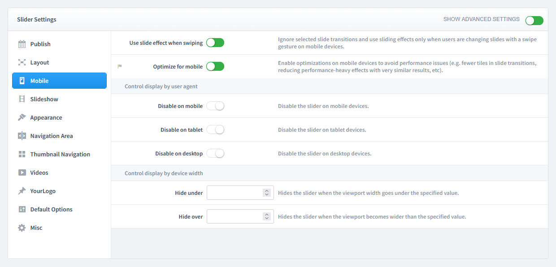Disable slide effect when swiping

click(215, 43)
